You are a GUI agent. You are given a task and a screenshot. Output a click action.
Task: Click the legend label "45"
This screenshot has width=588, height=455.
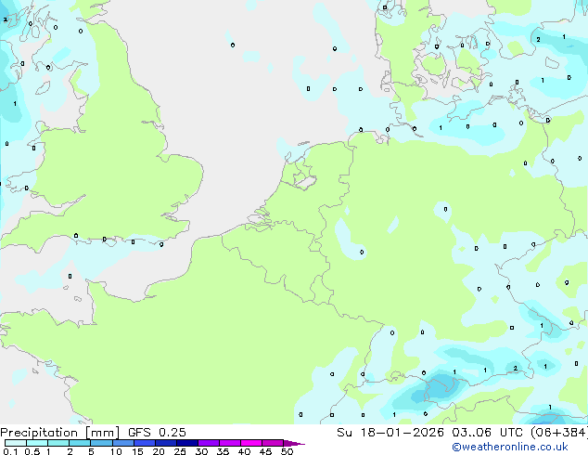pos(265,451)
